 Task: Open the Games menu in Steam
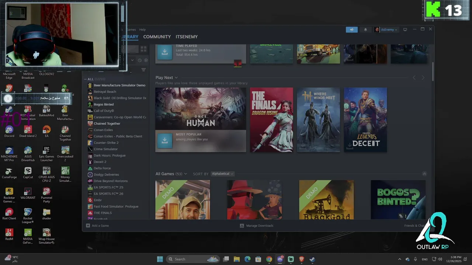pyautogui.click(x=131, y=29)
